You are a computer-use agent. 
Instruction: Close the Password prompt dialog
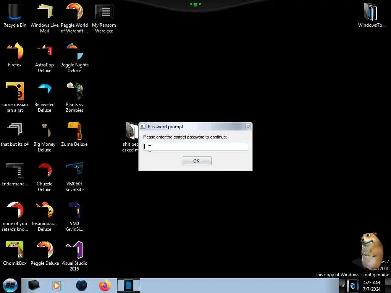(x=248, y=127)
